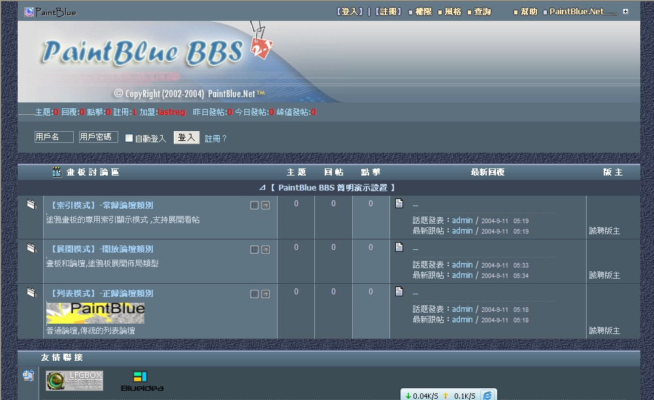
Task: Click the latest-post document icon for 【索引模式】
Action: pyautogui.click(x=399, y=204)
